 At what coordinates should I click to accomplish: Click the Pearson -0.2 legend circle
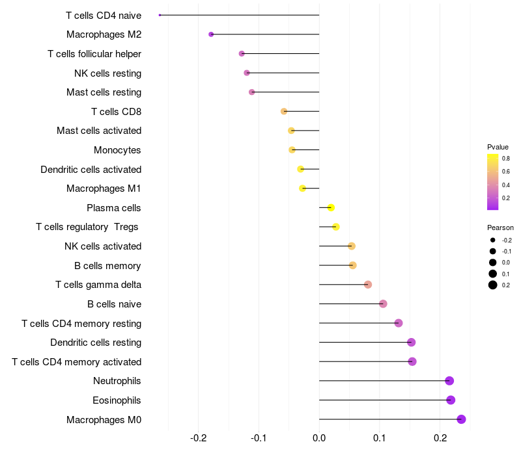(x=493, y=240)
